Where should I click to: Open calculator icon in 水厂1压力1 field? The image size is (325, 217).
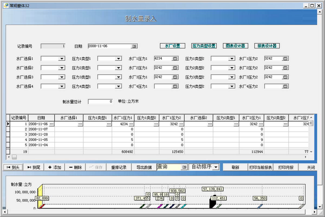pyautogui.click(x=175, y=58)
